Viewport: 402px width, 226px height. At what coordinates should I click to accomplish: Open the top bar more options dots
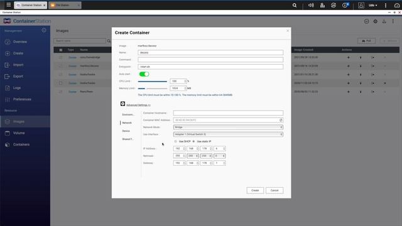click(x=385, y=5)
